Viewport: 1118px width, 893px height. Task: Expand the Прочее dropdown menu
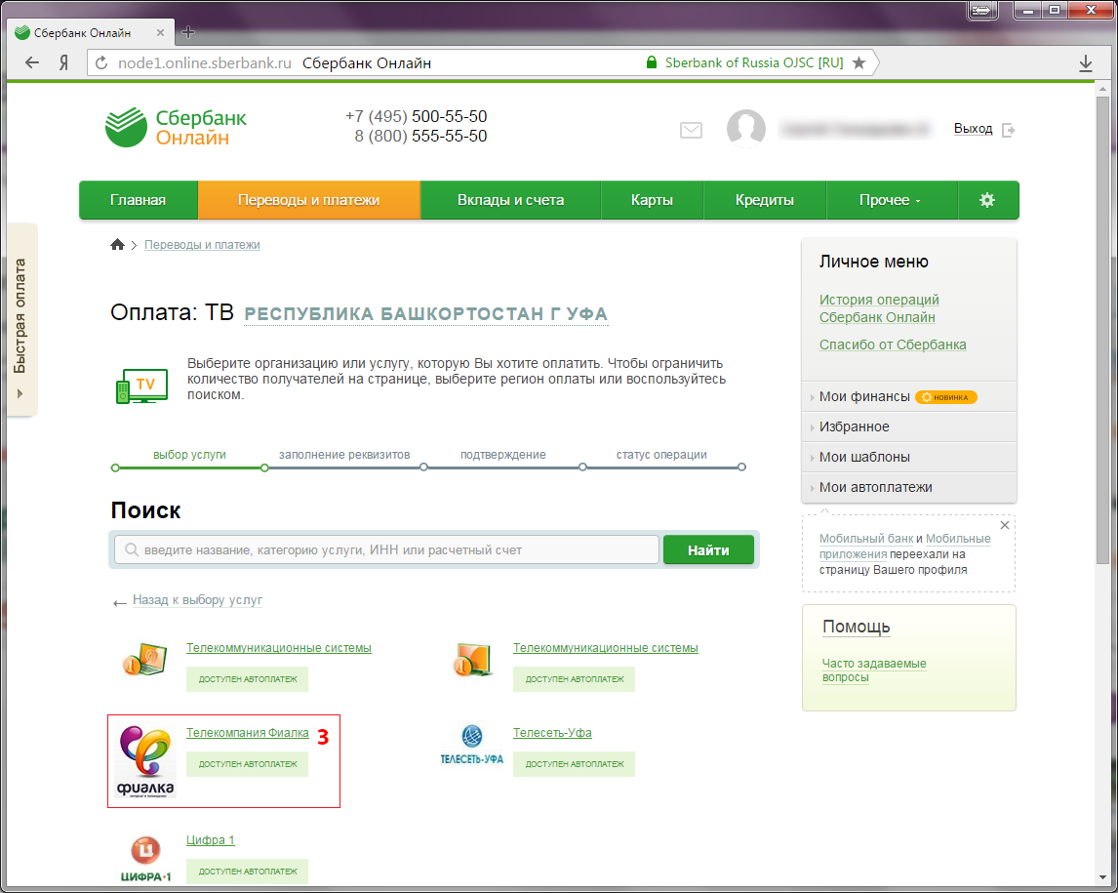[x=891, y=200]
